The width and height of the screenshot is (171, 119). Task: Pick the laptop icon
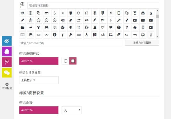click(x=111, y=35)
